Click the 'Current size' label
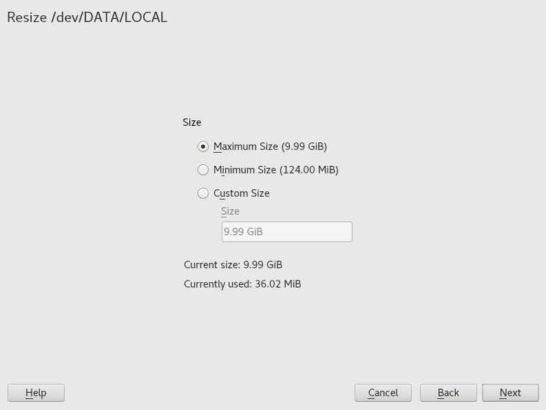The width and height of the screenshot is (546, 410). click(211, 265)
